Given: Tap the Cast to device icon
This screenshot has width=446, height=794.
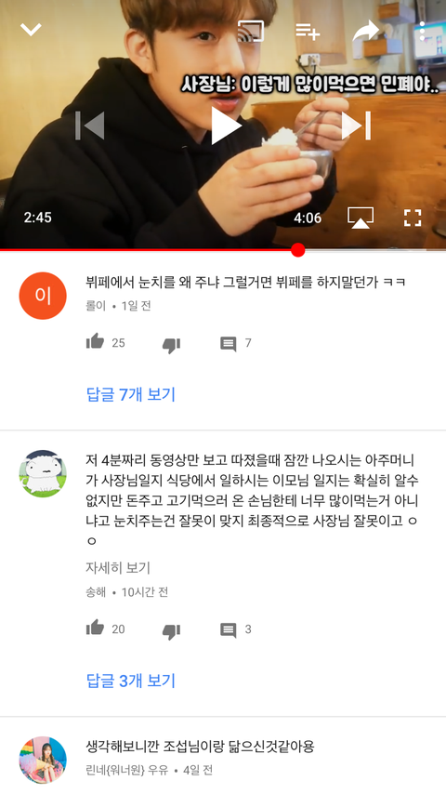Looking at the screenshot, I should point(251,31).
